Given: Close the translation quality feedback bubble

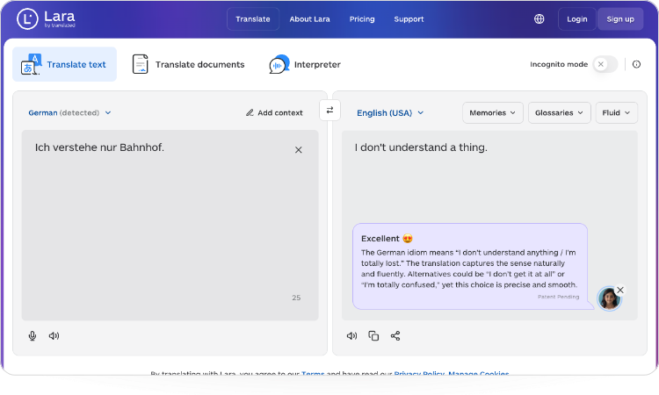Looking at the screenshot, I should [620, 290].
